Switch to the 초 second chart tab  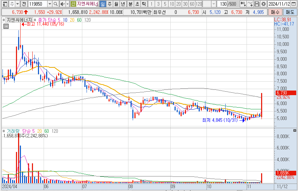click(137, 4)
